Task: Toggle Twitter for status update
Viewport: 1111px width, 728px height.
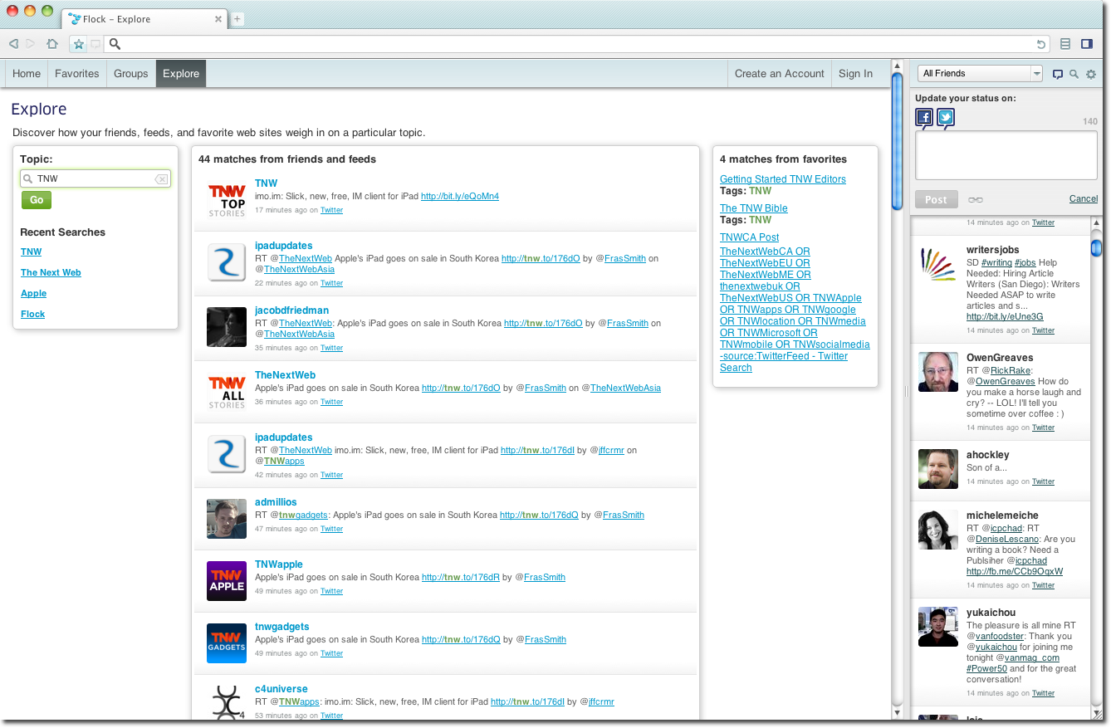Action: (x=946, y=118)
